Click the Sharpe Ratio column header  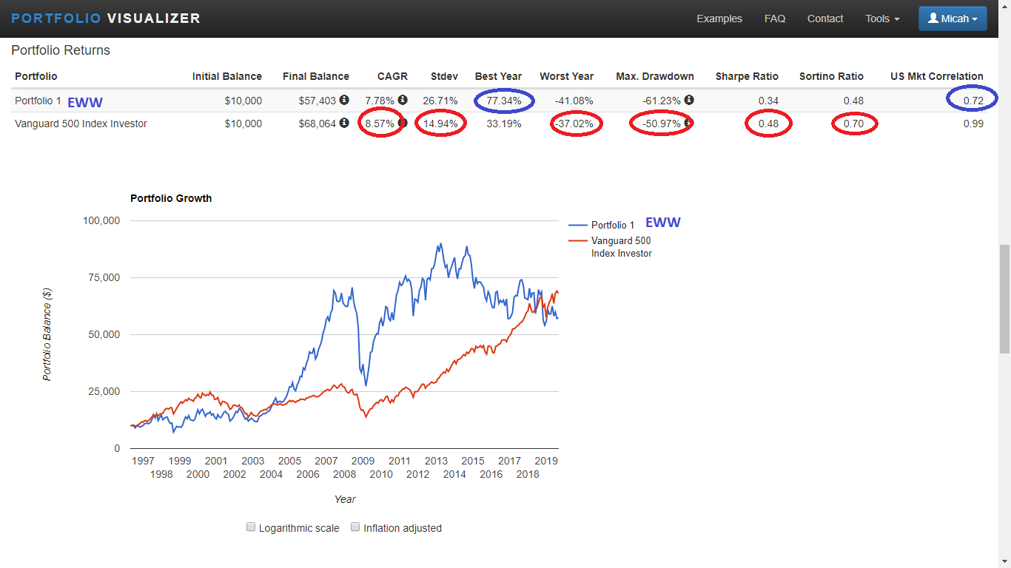pyautogui.click(x=747, y=76)
